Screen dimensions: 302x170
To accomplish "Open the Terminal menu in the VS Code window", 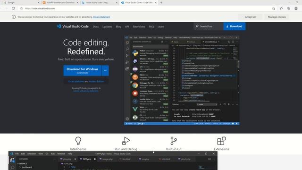I will (61, 154).
